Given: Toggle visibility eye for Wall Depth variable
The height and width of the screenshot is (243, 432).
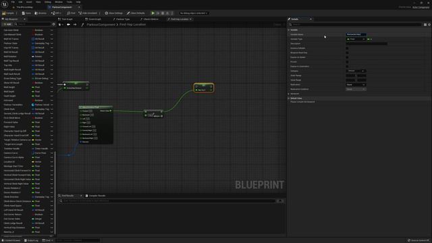Looking at the screenshot, I should pos(51,92).
